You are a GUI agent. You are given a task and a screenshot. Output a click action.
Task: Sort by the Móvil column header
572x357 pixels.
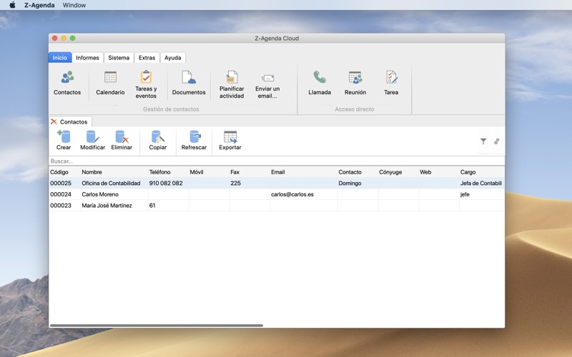(209, 172)
